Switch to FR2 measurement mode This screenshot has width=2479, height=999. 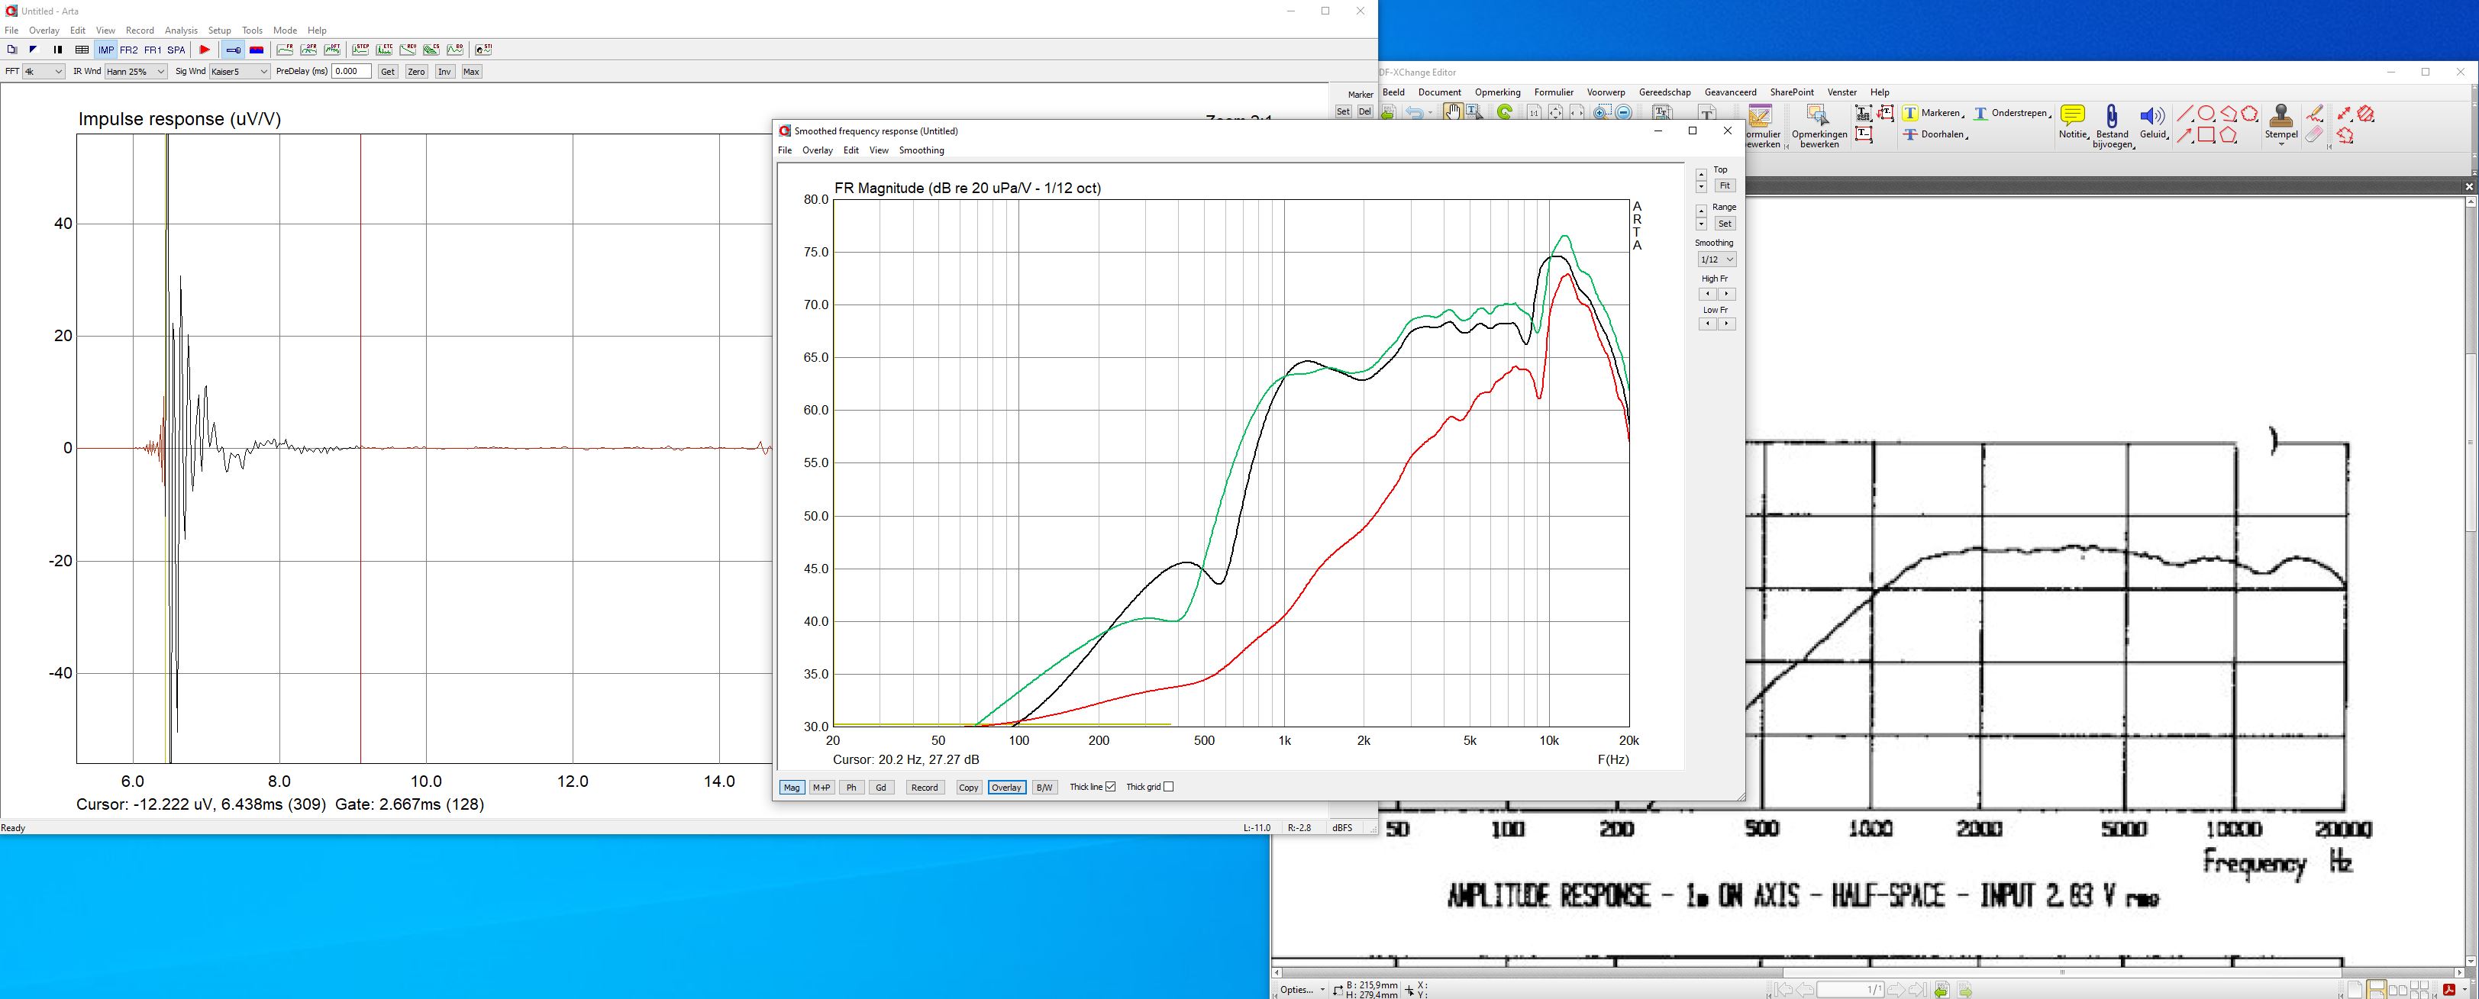(x=129, y=50)
